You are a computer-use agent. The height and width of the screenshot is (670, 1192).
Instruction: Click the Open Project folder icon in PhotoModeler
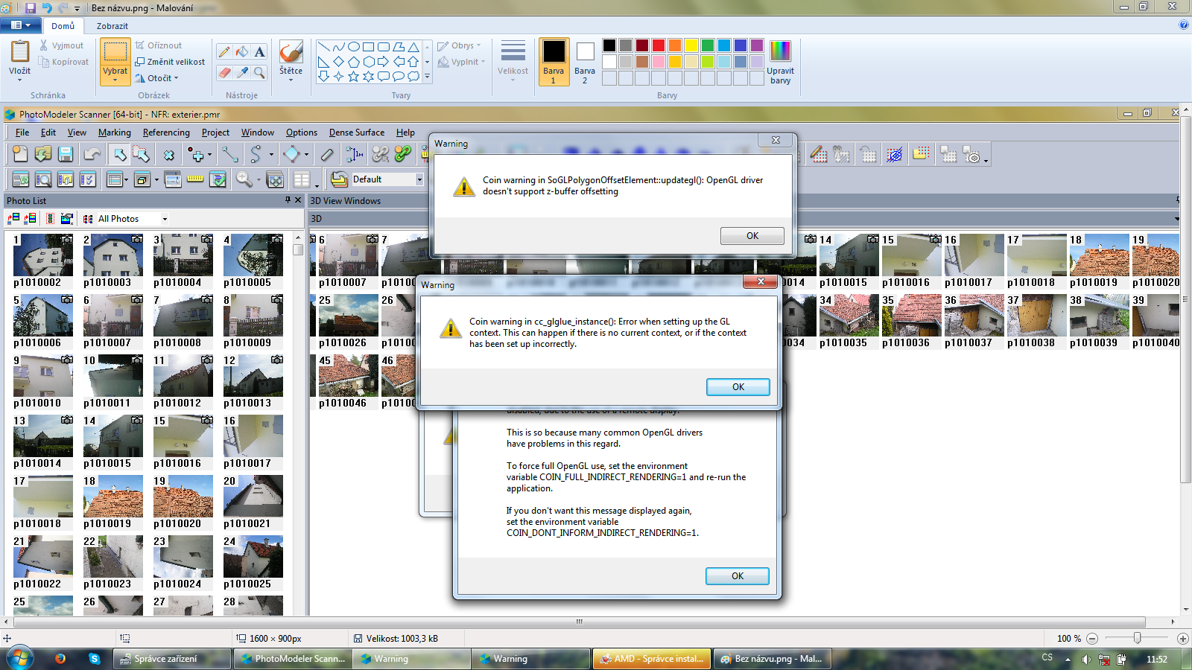[x=43, y=154]
